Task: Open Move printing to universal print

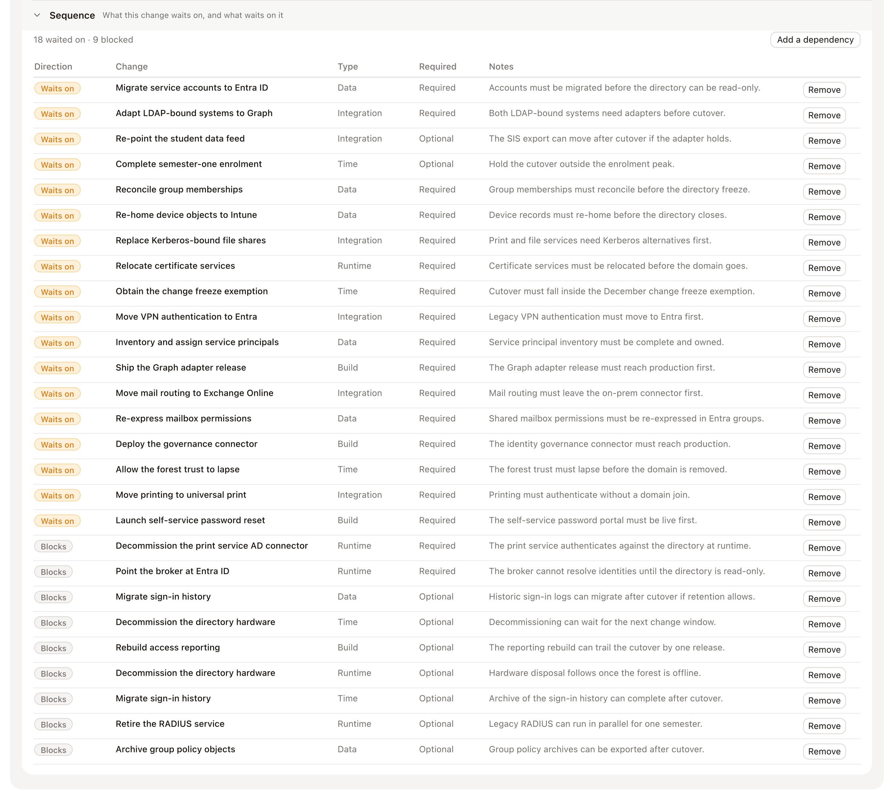Action: (x=181, y=494)
